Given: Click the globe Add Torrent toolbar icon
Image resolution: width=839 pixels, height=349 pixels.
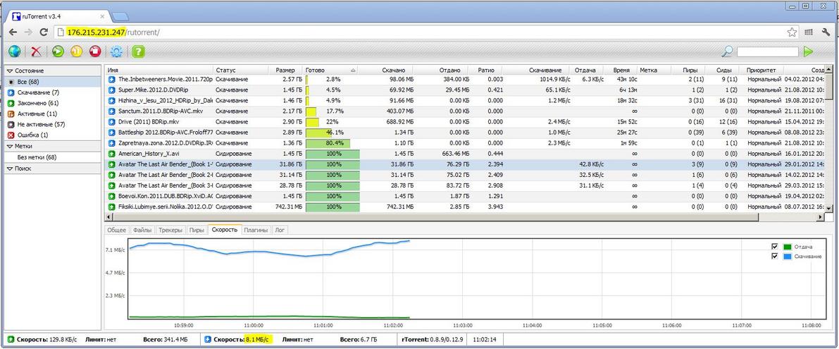Looking at the screenshot, I should click(15, 51).
